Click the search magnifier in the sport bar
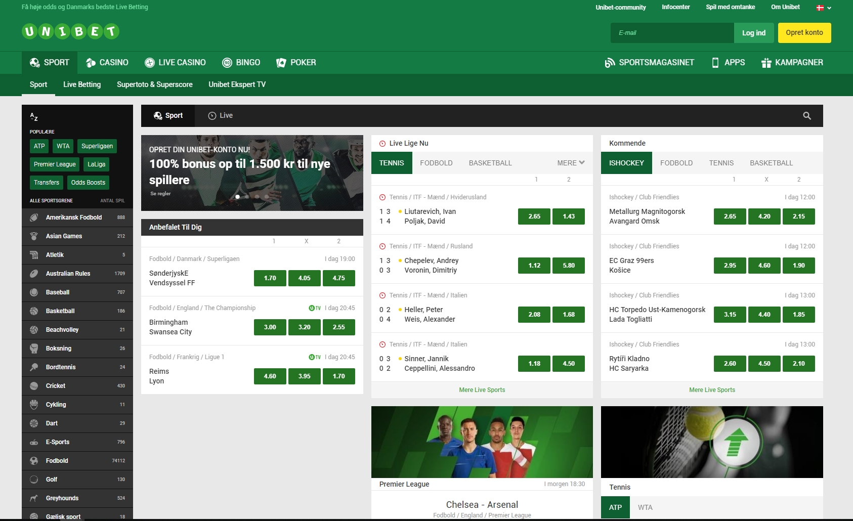Viewport: 853px width, 521px height. [x=806, y=115]
